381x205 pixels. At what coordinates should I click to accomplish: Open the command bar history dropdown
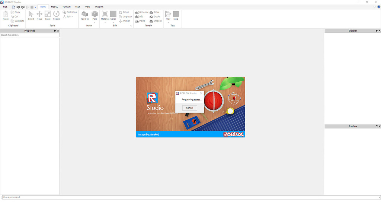coord(379,197)
